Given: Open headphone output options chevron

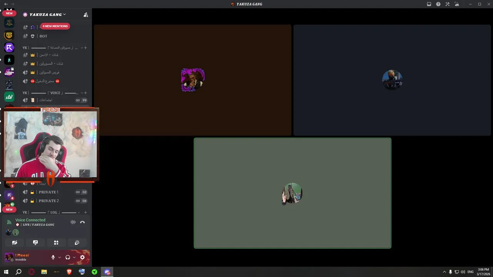Looking at the screenshot, I should [74, 257].
